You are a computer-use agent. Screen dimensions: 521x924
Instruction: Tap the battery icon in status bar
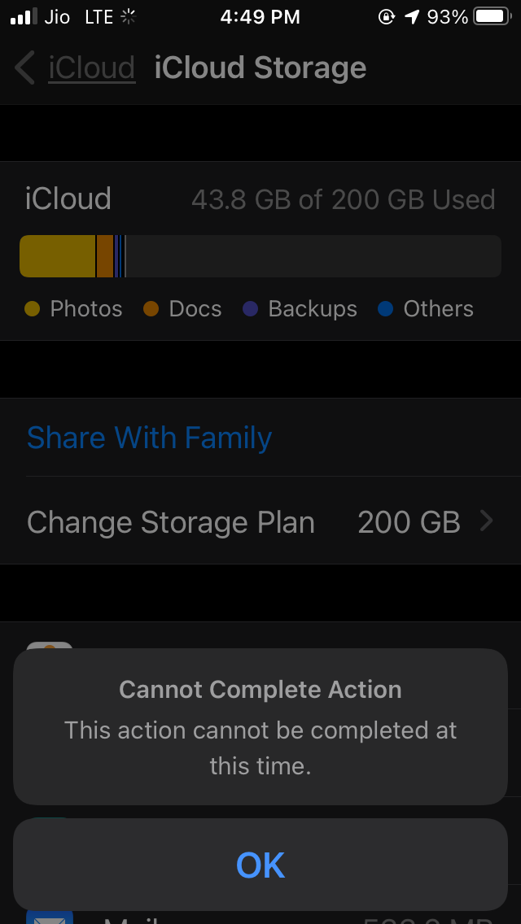click(x=492, y=16)
